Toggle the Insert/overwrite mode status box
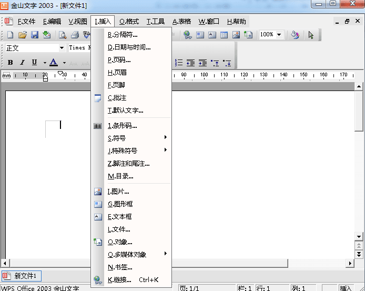Viewport: 365px width, 291px height. [346, 288]
